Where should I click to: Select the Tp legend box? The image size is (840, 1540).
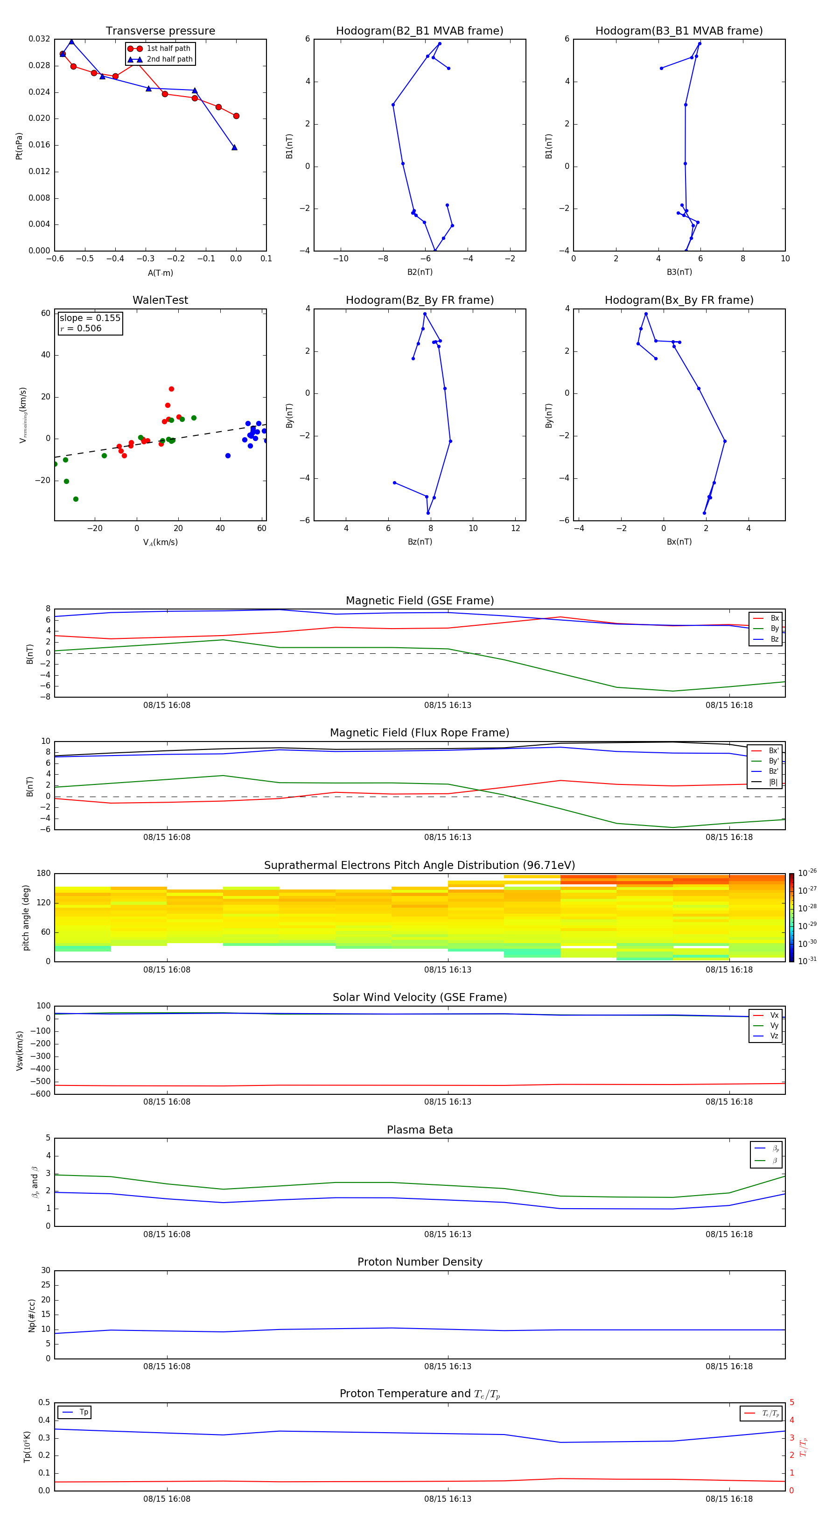coord(74,1413)
